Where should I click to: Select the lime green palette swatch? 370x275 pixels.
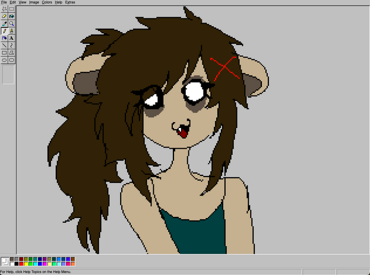point(31,264)
